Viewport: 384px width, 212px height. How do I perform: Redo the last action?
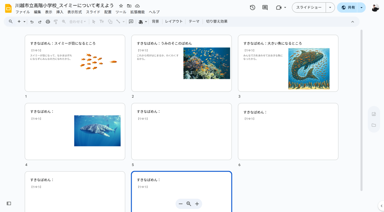click(40, 22)
